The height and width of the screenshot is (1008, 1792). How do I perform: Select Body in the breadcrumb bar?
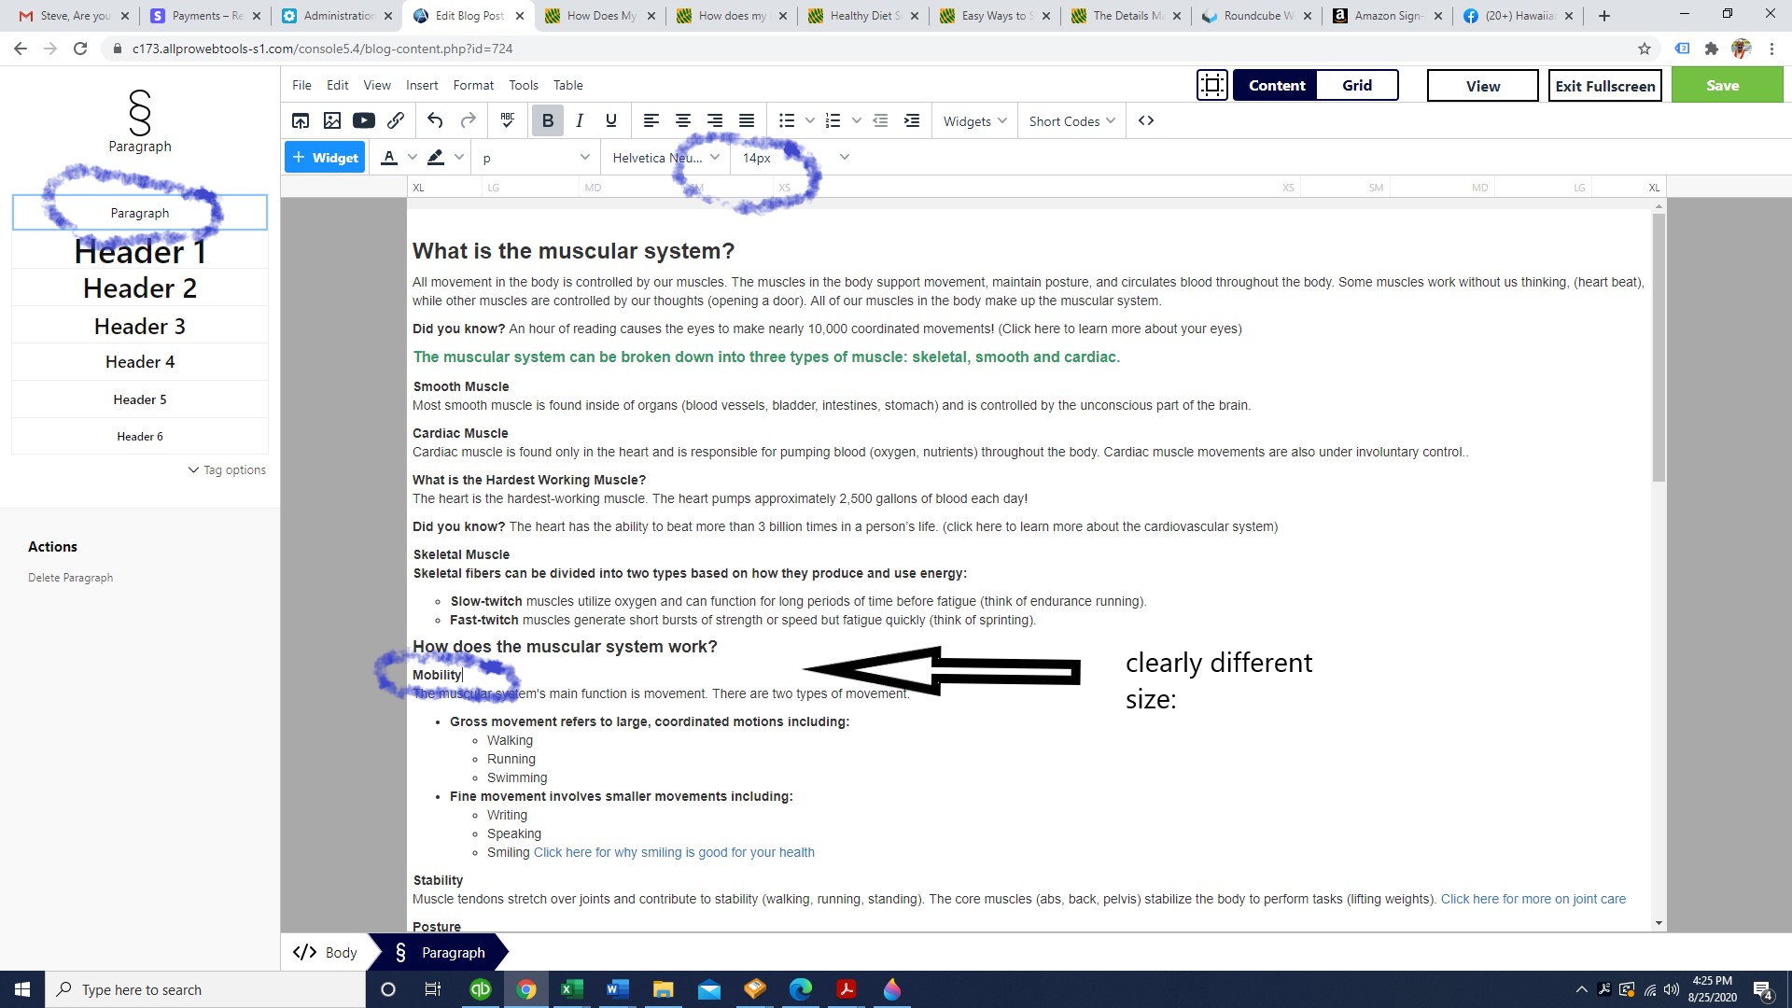point(325,952)
